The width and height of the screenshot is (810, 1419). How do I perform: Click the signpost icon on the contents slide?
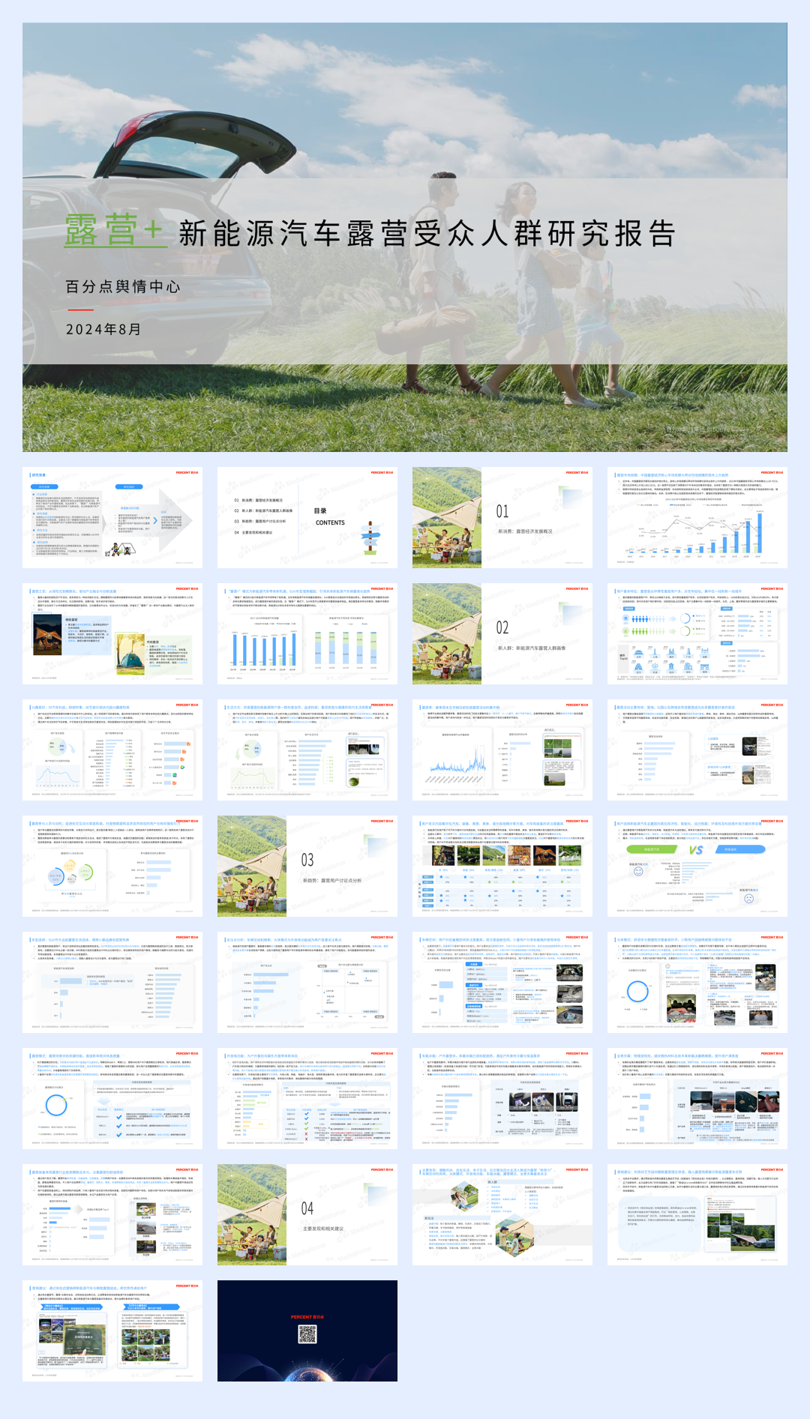(x=370, y=536)
